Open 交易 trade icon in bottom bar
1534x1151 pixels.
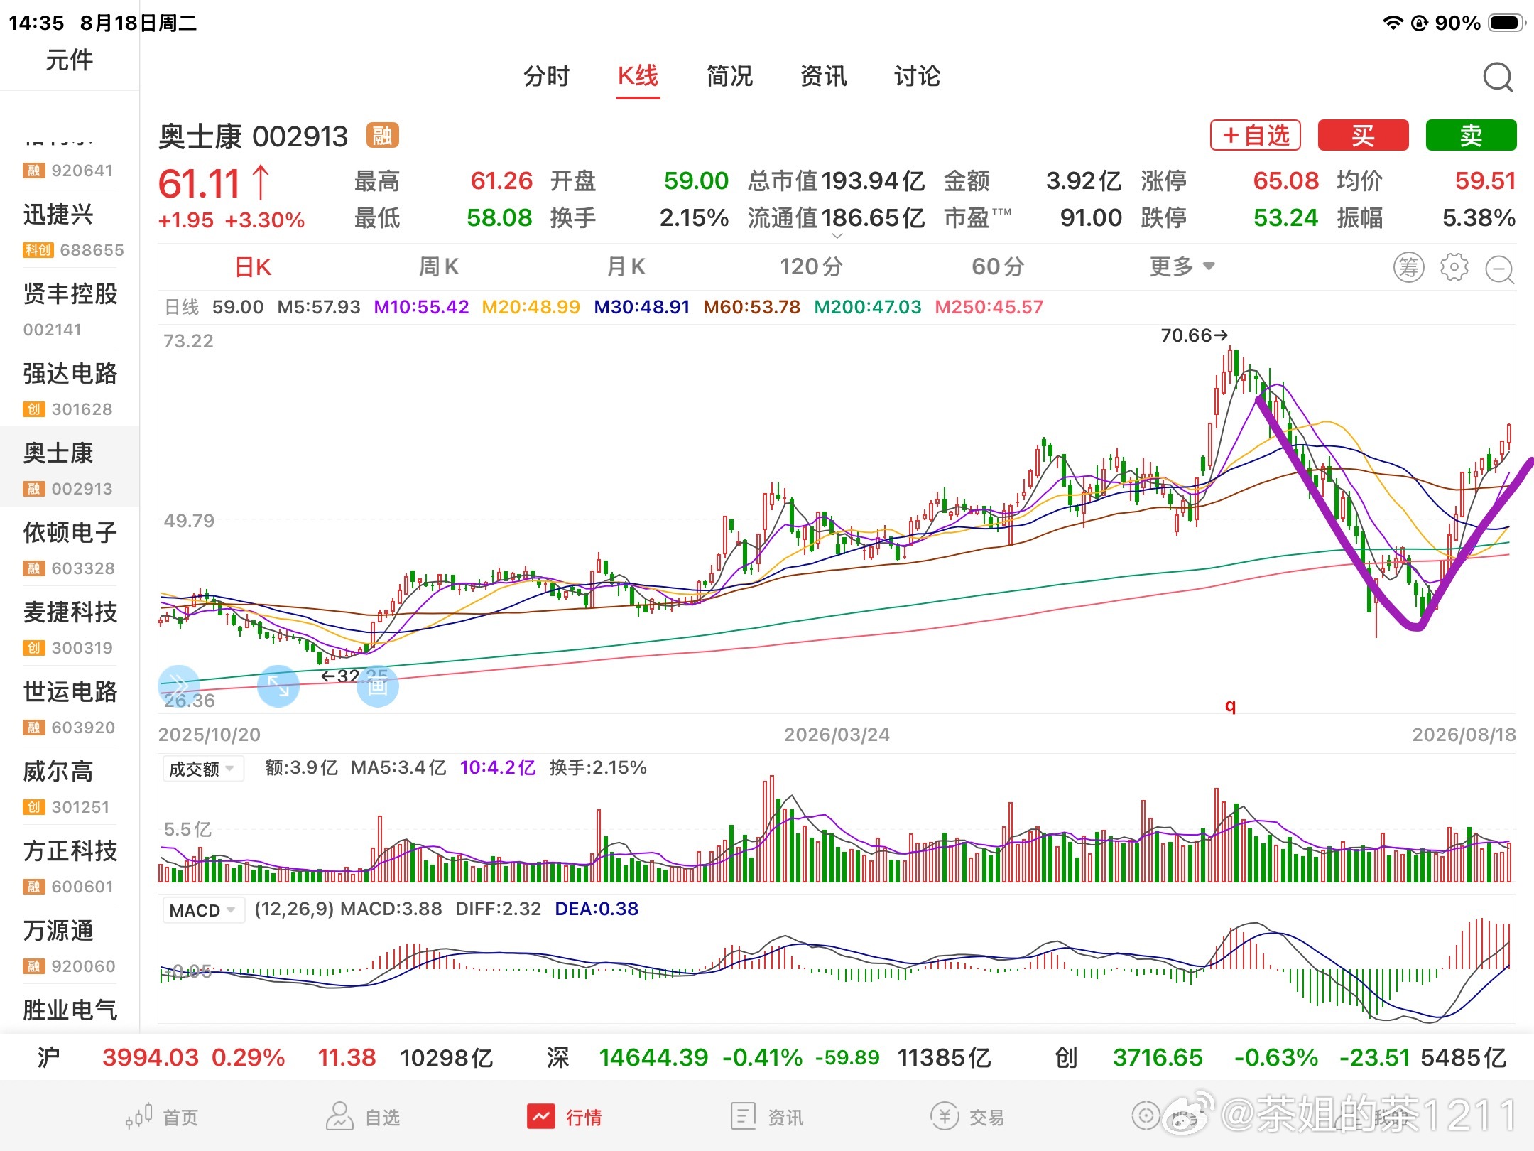pos(968,1117)
